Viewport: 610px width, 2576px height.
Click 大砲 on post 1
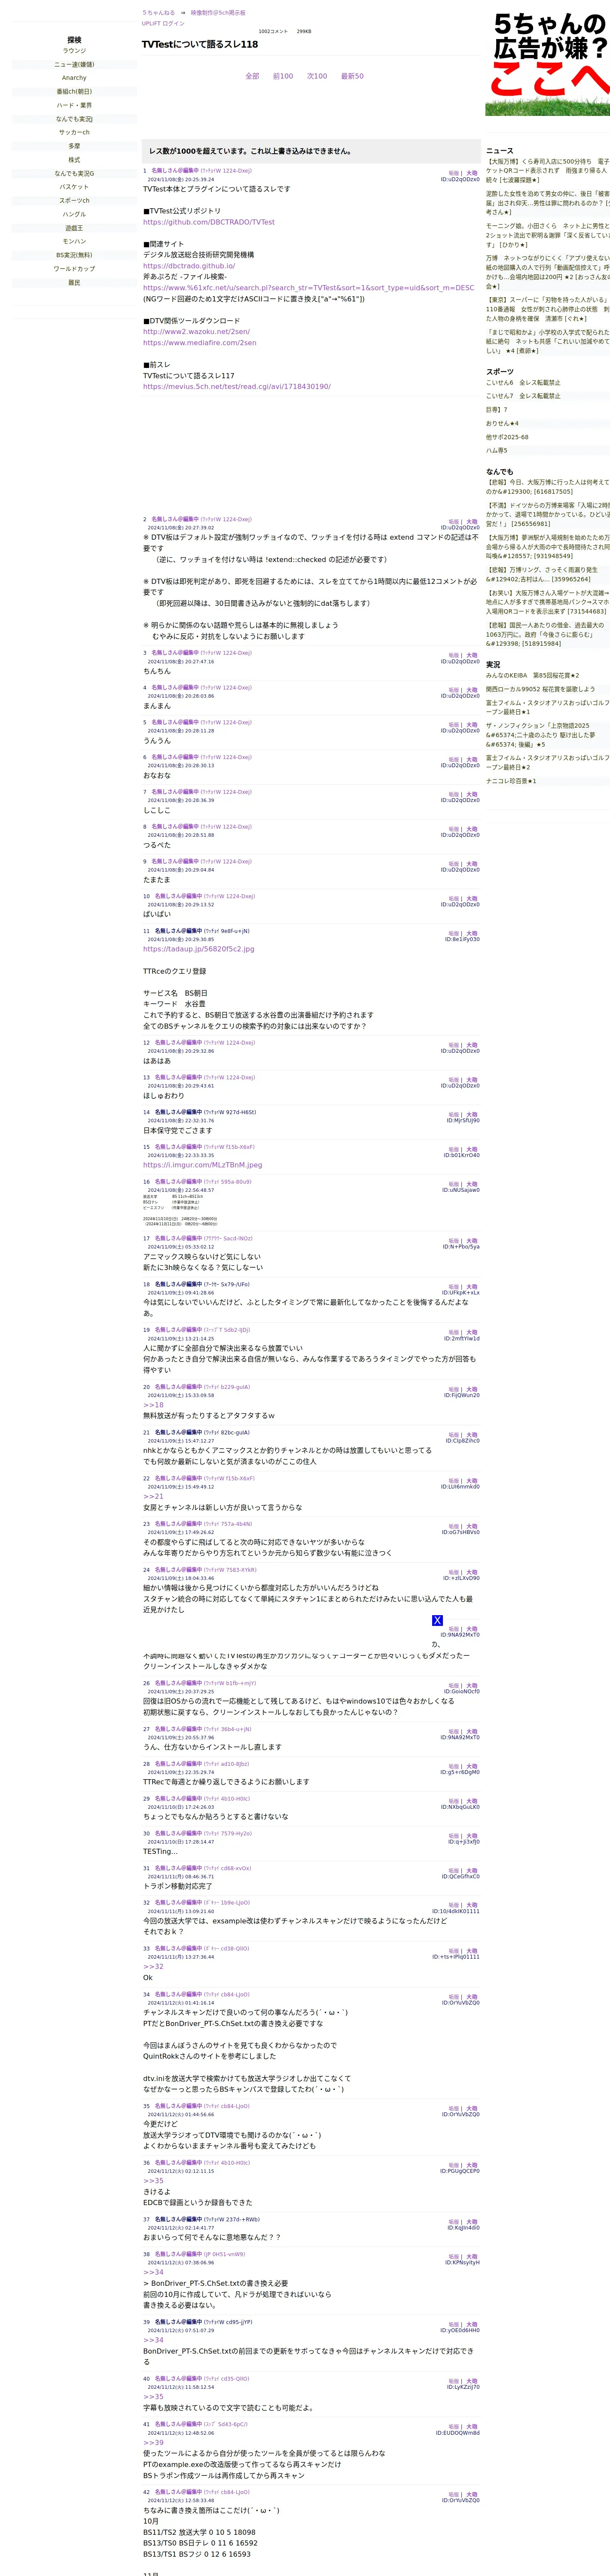click(x=472, y=173)
